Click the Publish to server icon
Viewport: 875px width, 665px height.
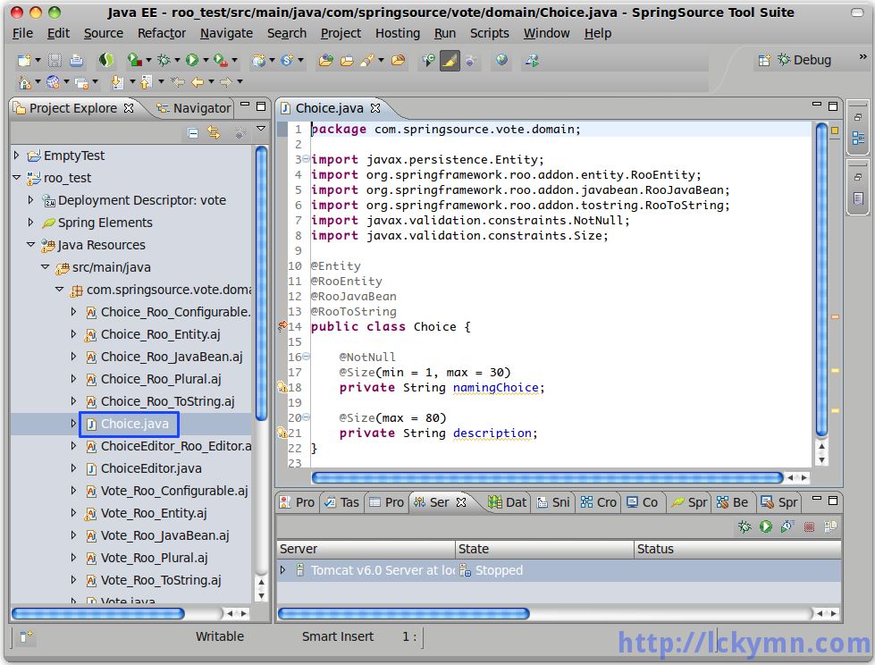coord(830,526)
